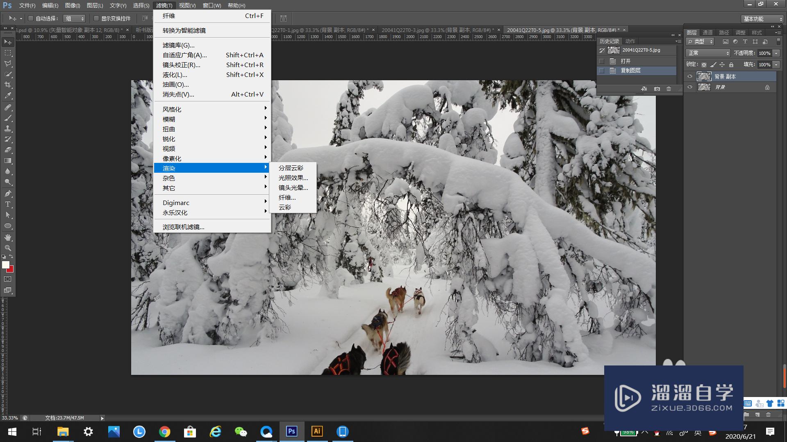787x442 pixels.
Task: Select the Hand tool
Action: pyautogui.click(x=7, y=237)
